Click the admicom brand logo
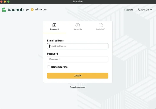This screenshot has width=156, height=109. (x=39, y=10)
